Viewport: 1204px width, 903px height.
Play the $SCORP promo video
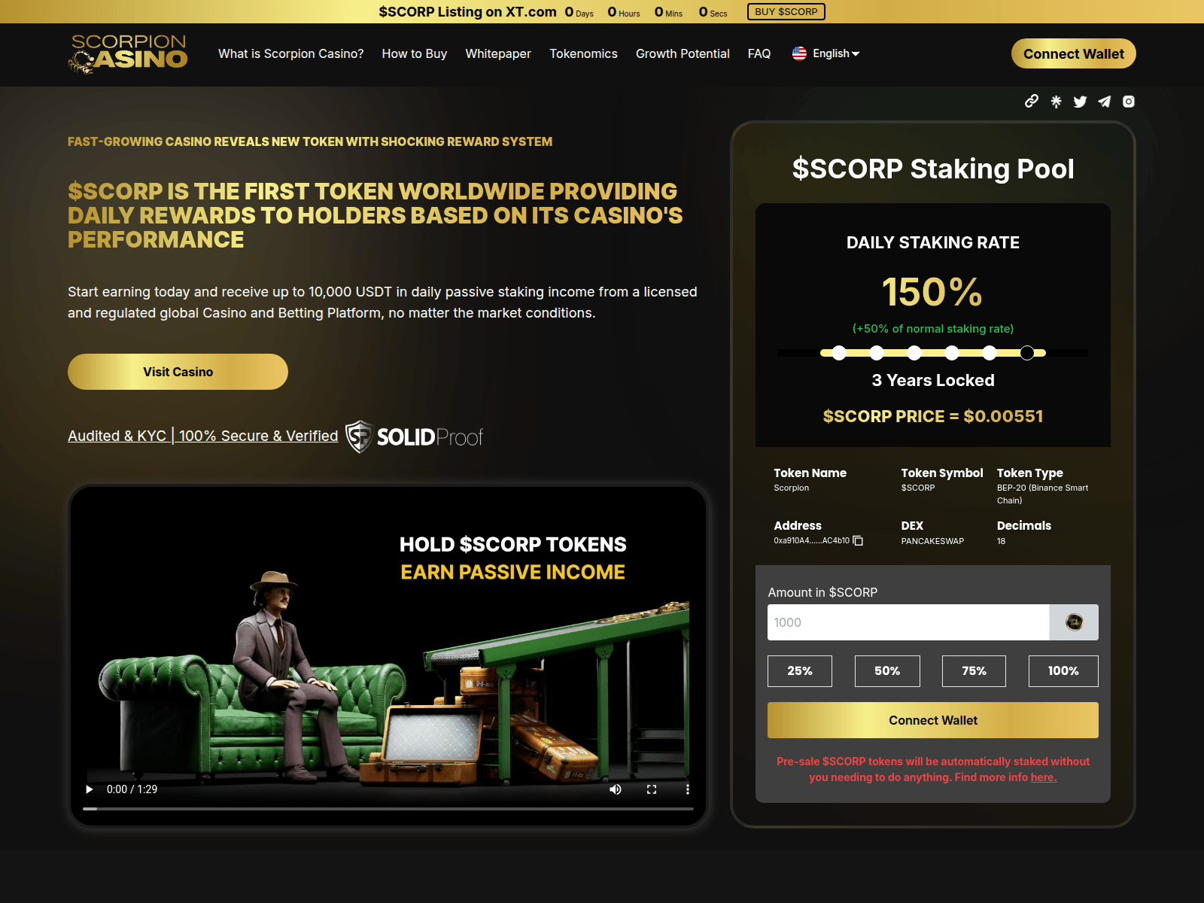point(90,789)
